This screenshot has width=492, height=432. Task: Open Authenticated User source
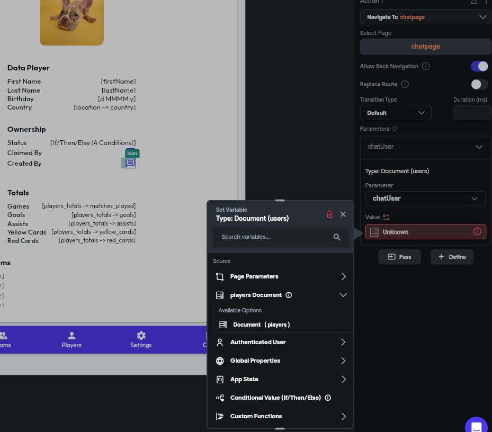point(280,342)
